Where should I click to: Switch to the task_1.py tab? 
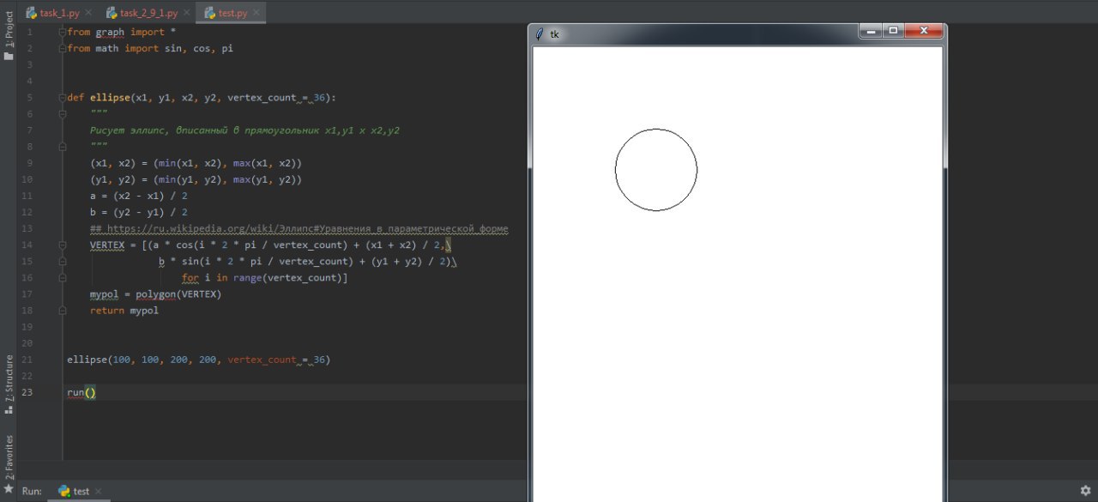(x=59, y=14)
